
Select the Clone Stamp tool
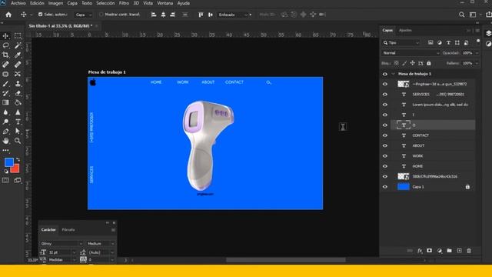18,84
